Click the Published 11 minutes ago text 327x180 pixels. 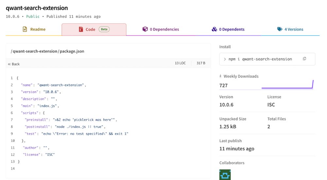[73, 16]
